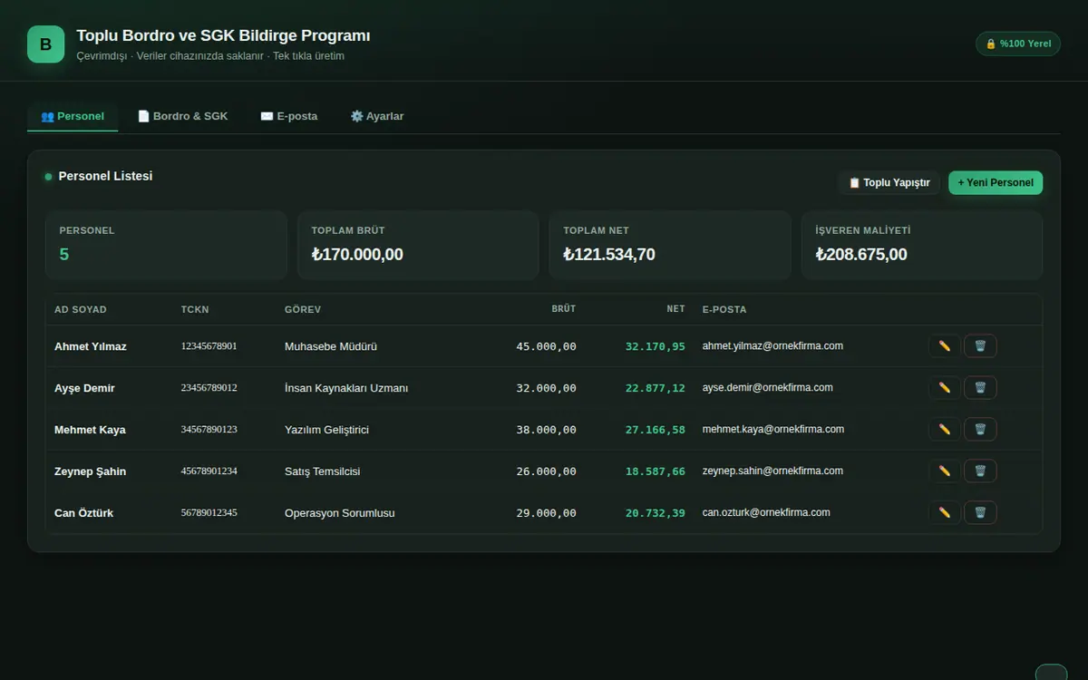
Task: Delete Can Öztürk with the trash icon
Action: (980, 513)
